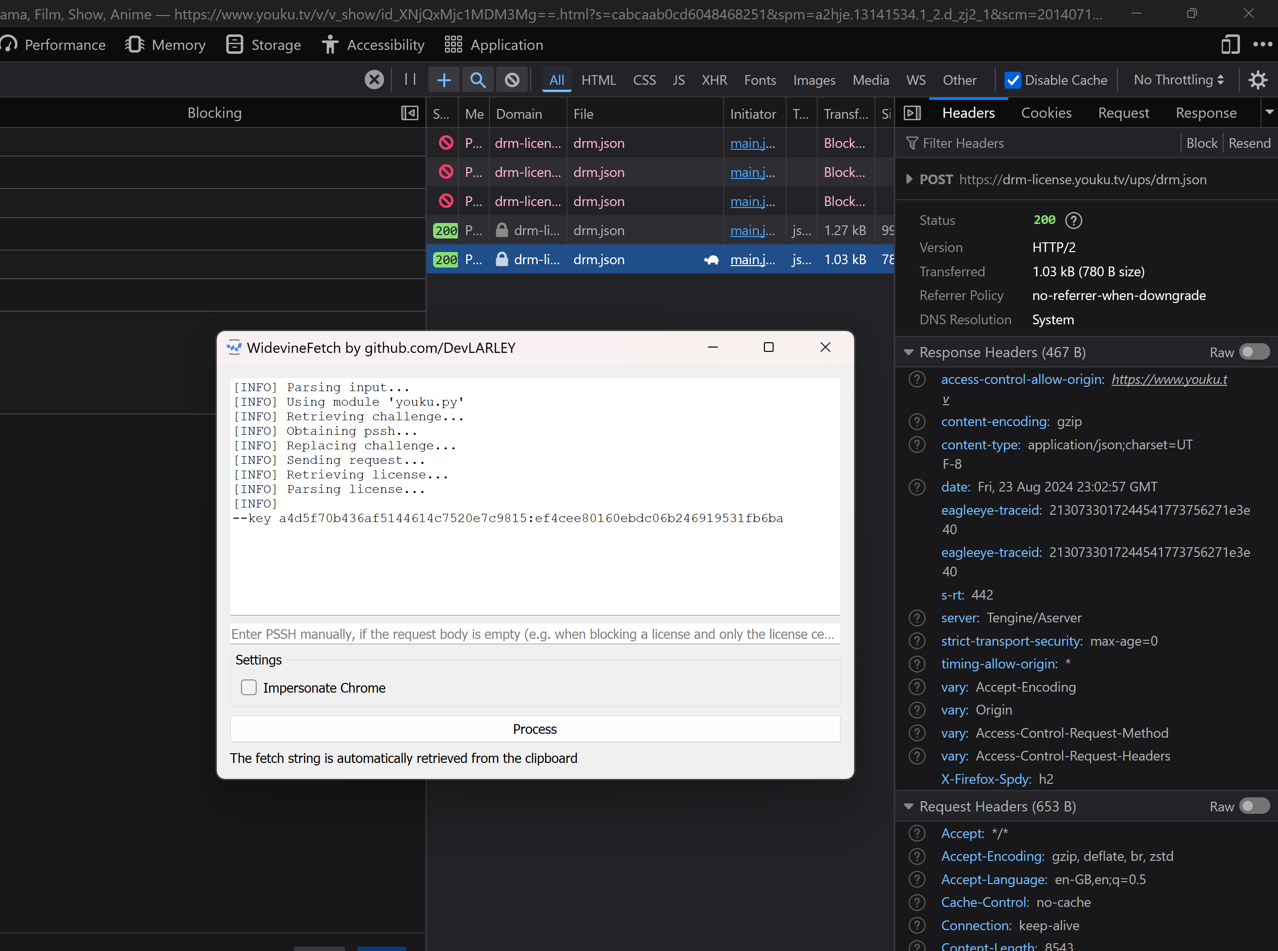
Task: Pause network recording
Action: pyautogui.click(x=410, y=79)
